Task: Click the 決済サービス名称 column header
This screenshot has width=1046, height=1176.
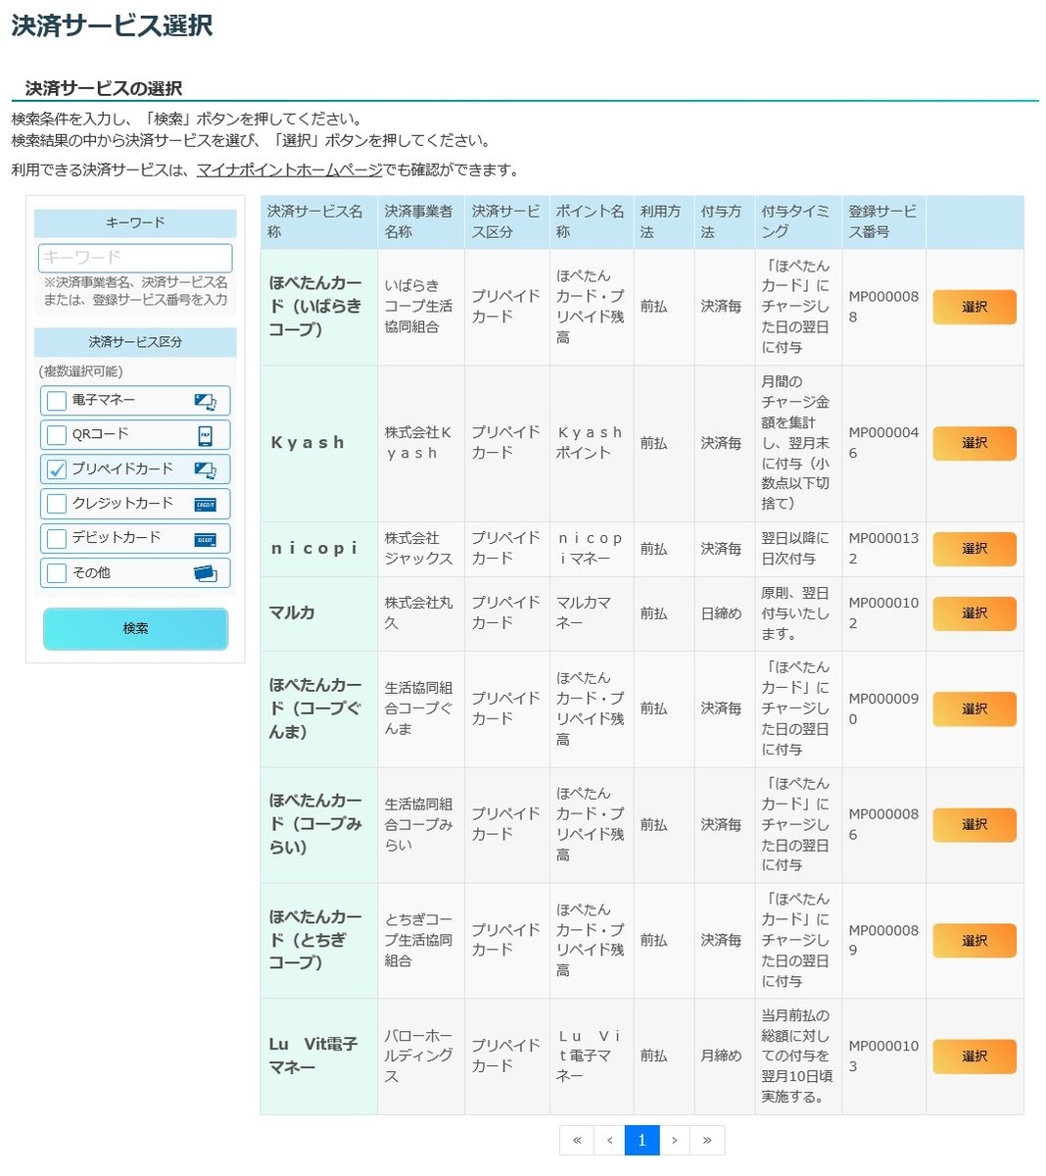Action: [x=319, y=221]
